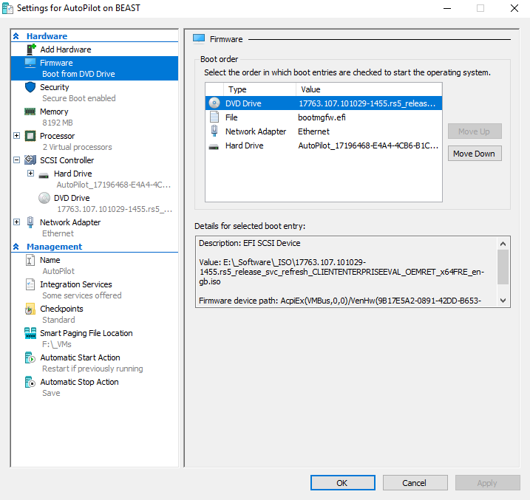Collapse the SCSI Controller tree node
This screenshot has width=530, height=500.
(16, 160)
